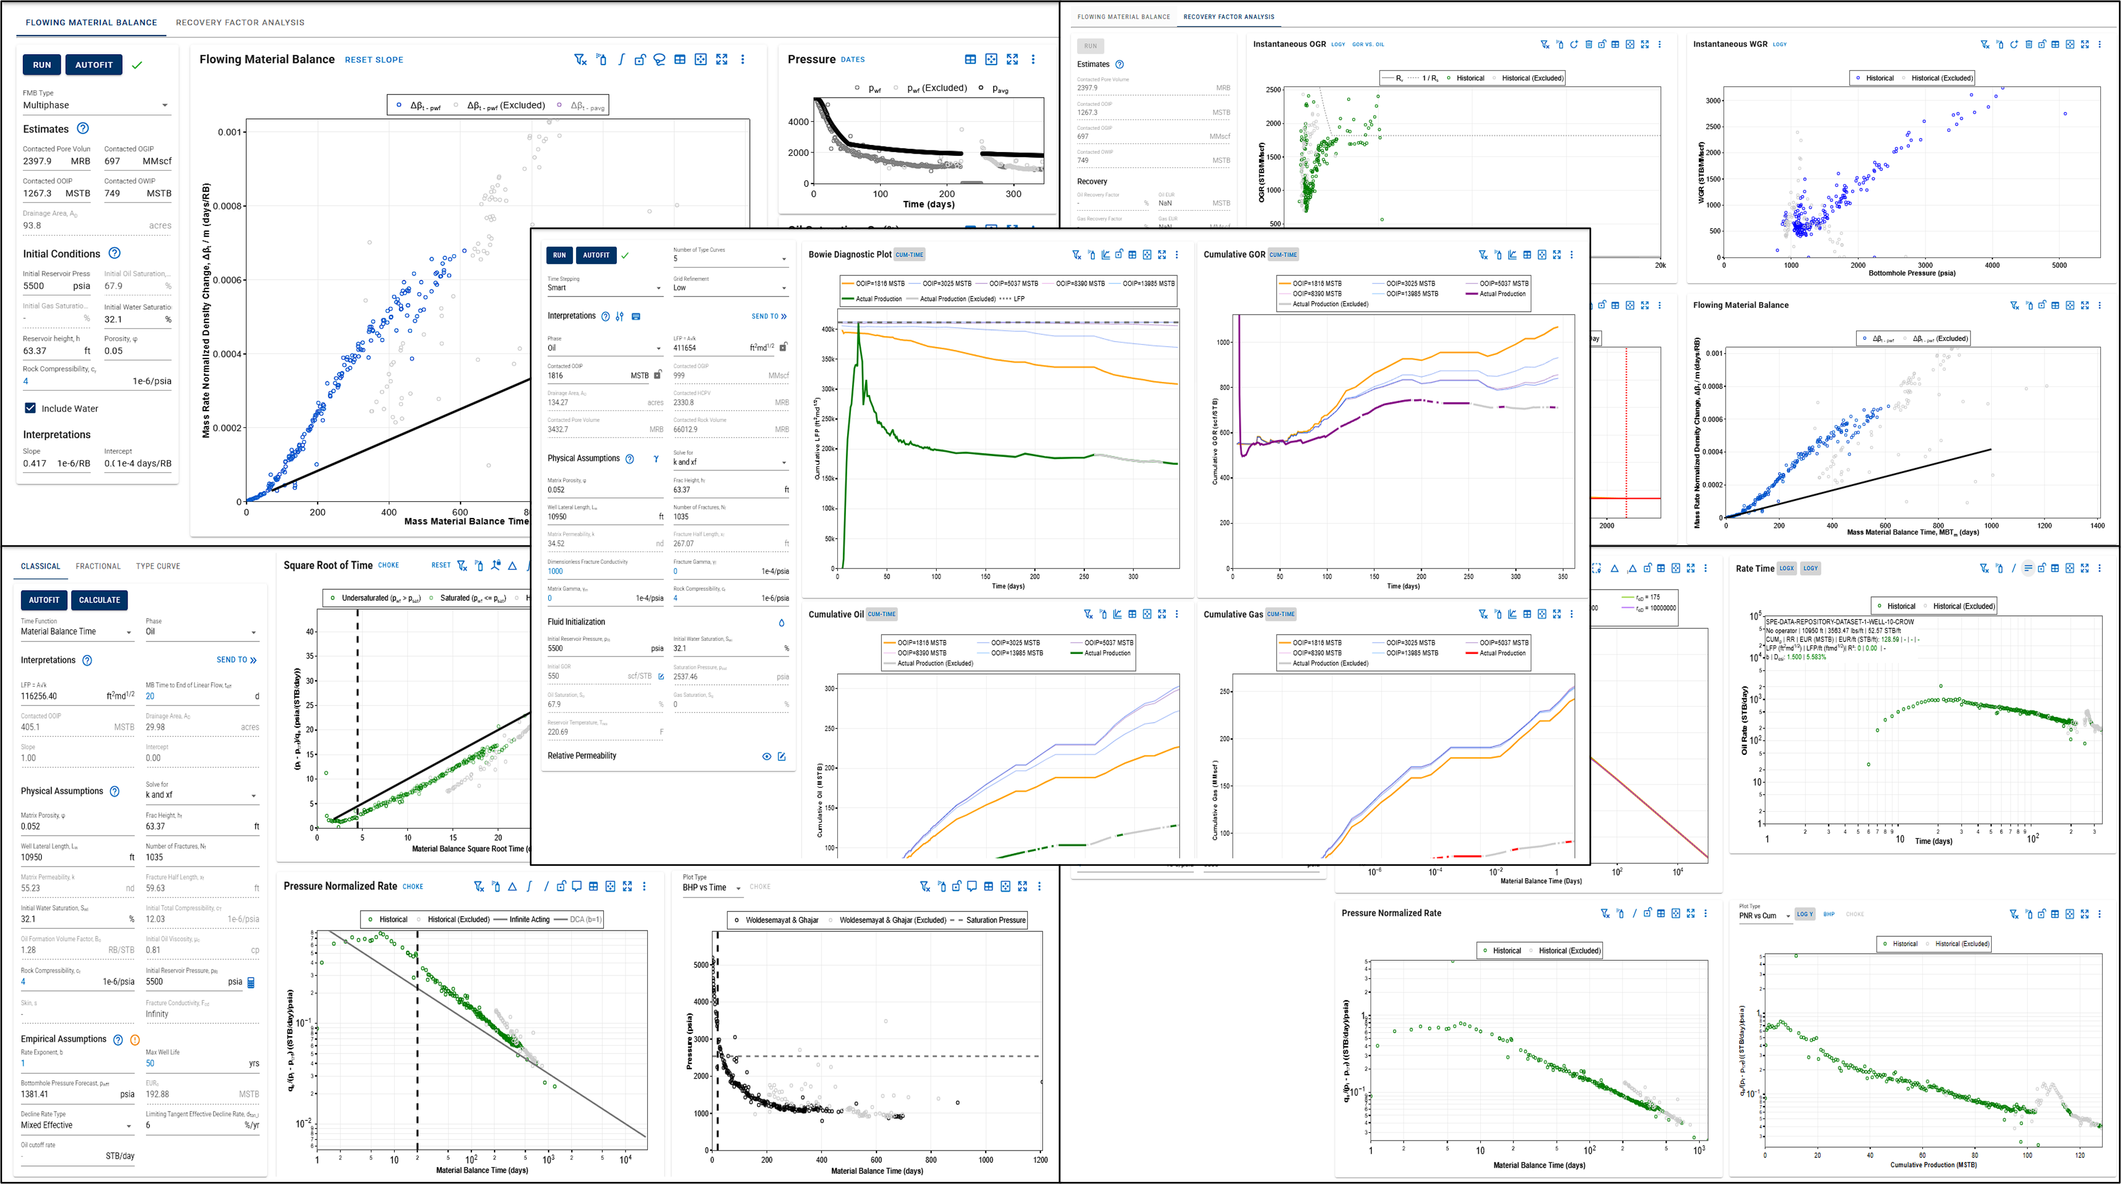Click AUTOFIT button above FMB Type
2121x1184 pixels.
coord(94,65)
